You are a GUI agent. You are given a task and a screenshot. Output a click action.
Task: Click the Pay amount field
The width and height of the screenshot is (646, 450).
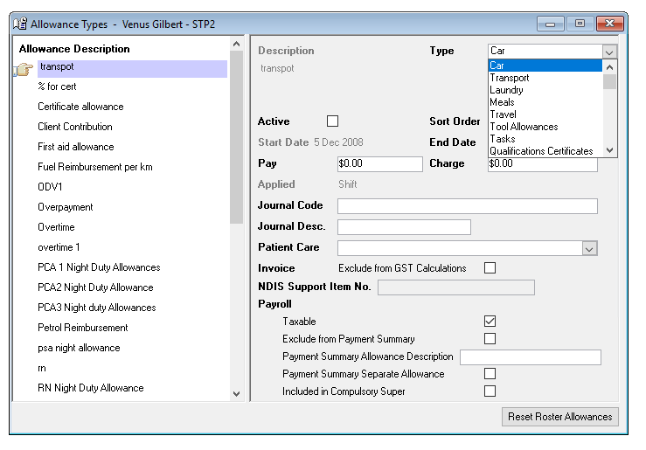pyautogui.click(x=380, y=164)
